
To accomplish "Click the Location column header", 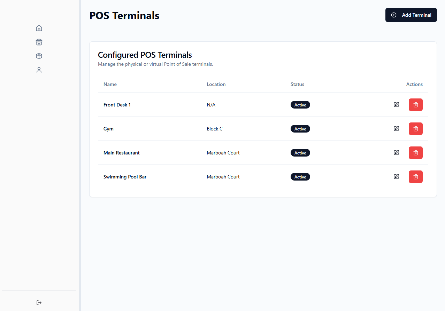I will (x=216, y=84).
